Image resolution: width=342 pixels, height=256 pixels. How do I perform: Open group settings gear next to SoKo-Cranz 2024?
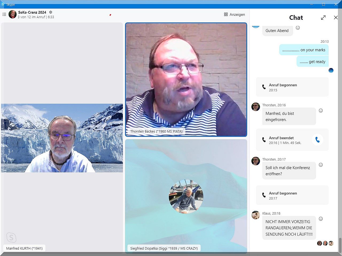[x=50, y=12]
